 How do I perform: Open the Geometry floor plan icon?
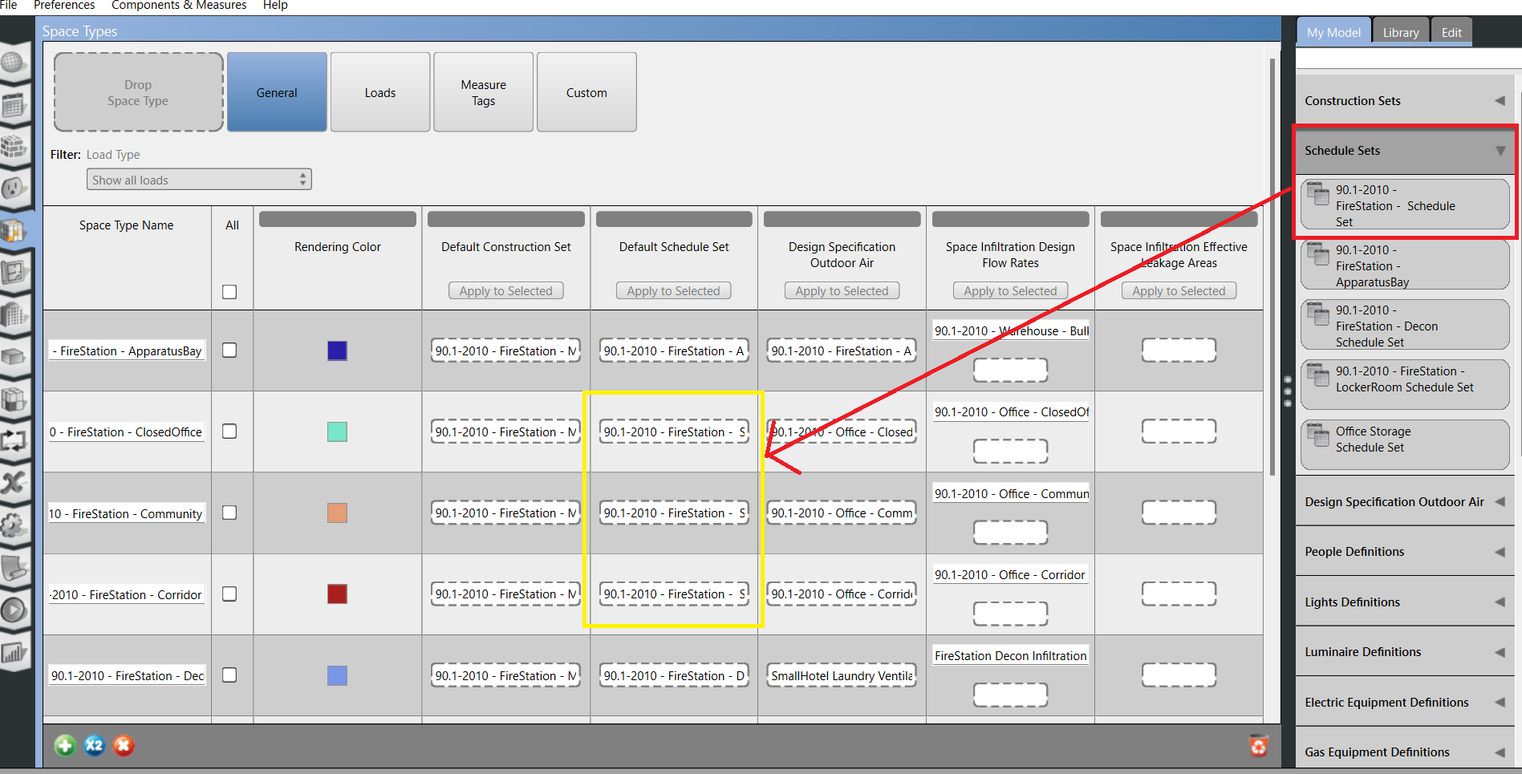coord(14,273)
